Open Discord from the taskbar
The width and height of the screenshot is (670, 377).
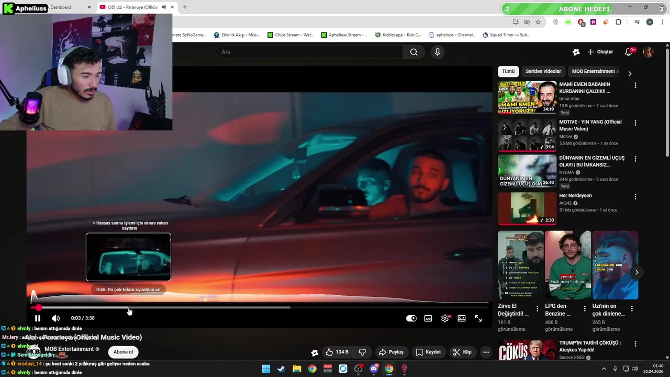coord(374,369)
